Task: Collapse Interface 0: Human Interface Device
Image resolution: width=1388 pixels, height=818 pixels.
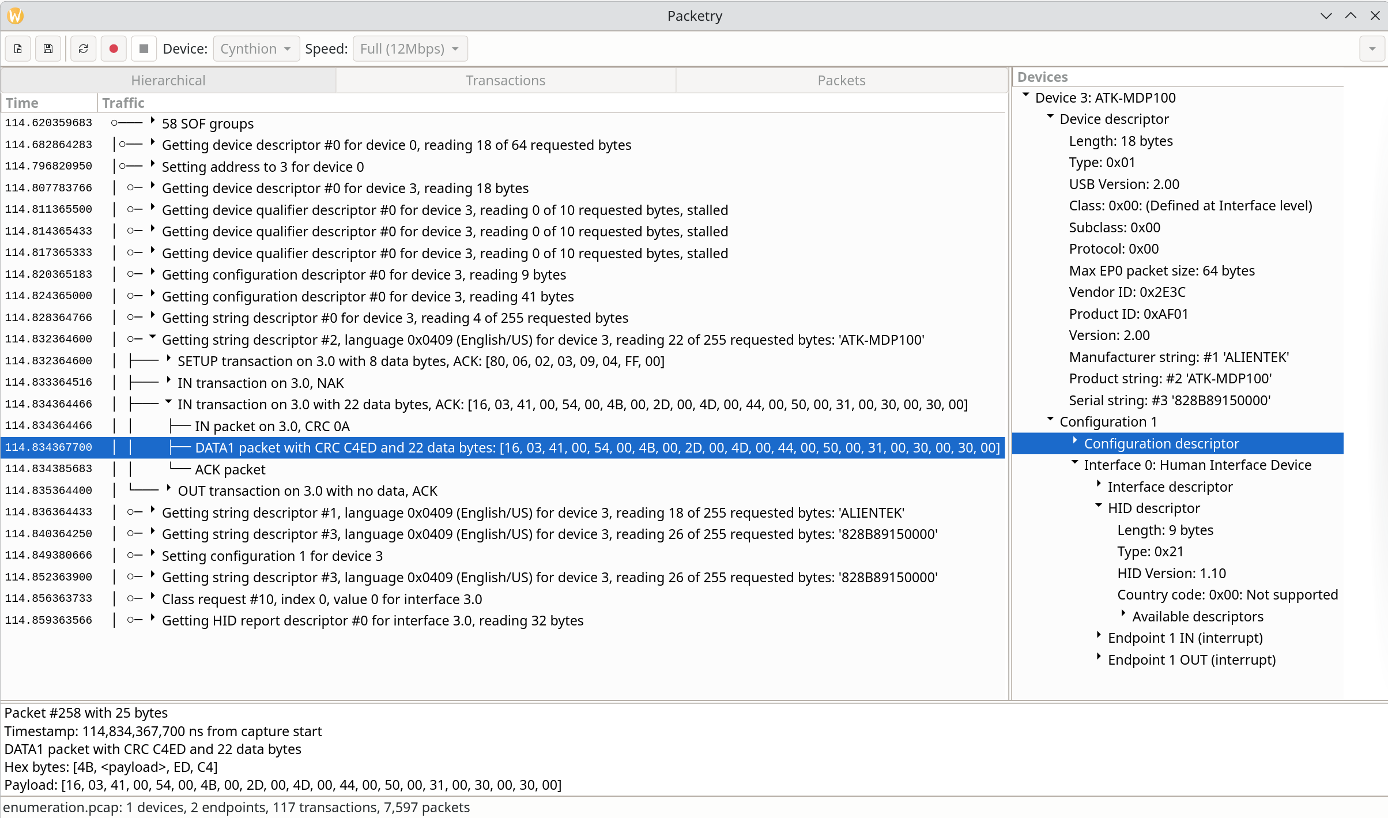Action: point(1074,462)
